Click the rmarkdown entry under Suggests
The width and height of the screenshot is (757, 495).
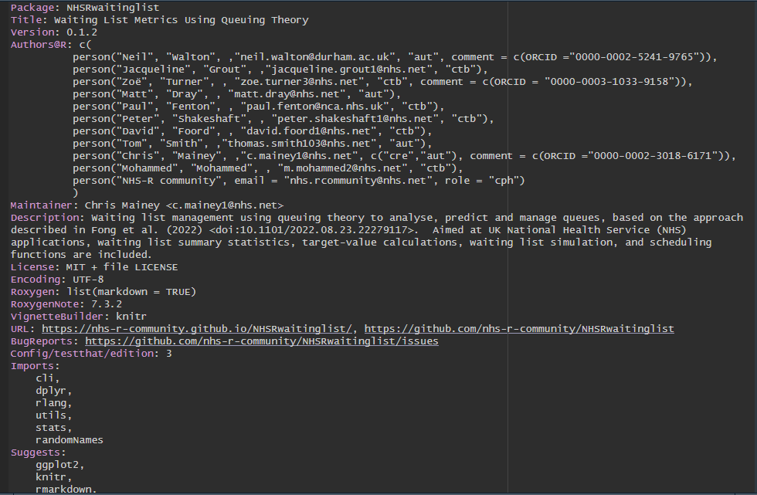point(65,489)
